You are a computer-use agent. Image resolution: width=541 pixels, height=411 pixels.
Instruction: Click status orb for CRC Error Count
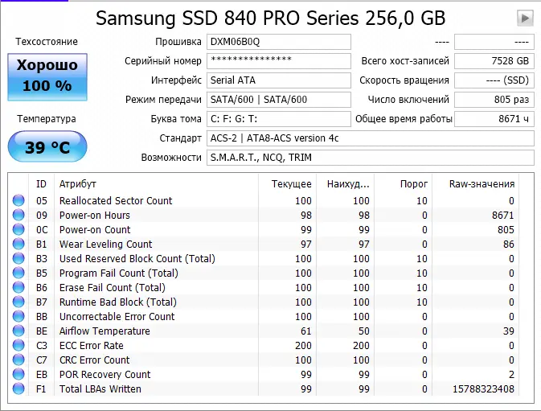click(18, 360)
